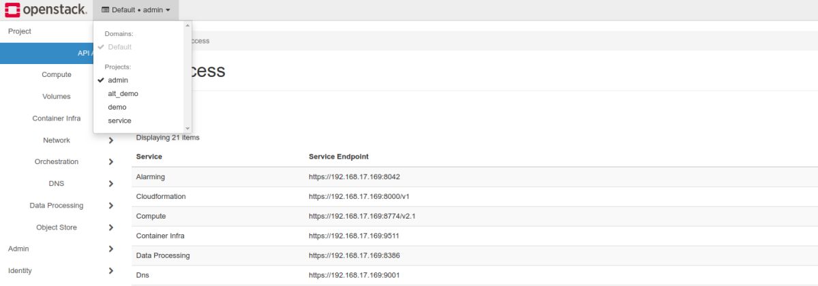The height and width of the screenshot is (286, 818).
Task: Open Network in the sidebar
Action: 57,140
